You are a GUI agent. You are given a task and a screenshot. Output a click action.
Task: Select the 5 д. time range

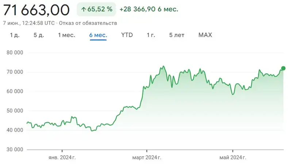point(38,35)
